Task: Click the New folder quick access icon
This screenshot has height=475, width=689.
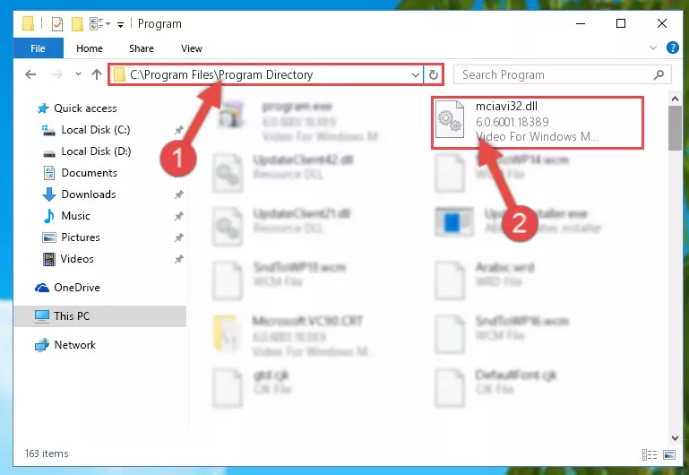Action: [77, 23]
